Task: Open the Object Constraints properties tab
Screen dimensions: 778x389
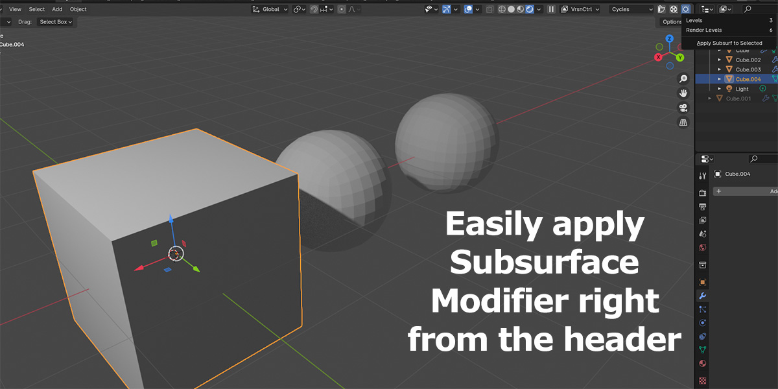Action: pyautogui.click(x=703, y=336)
